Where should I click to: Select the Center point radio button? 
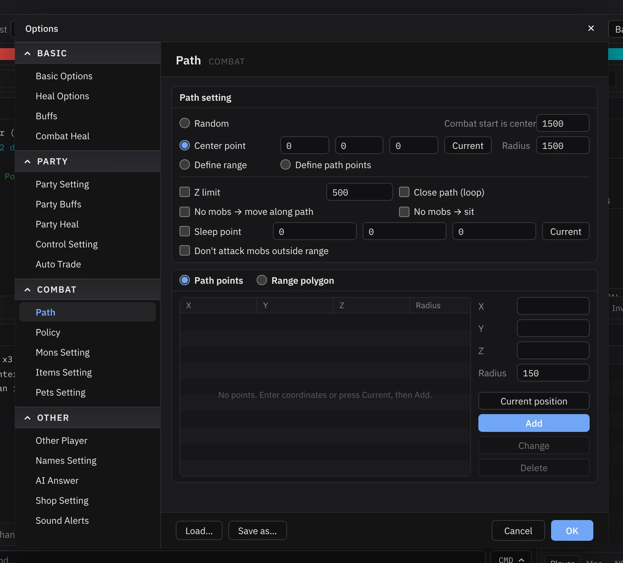(x=185, y=145)
